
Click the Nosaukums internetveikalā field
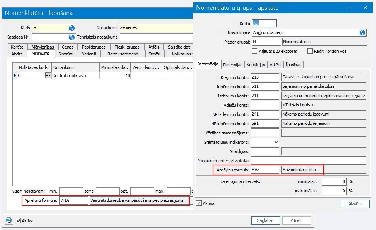pyautogui.click(x=308, y=161)
